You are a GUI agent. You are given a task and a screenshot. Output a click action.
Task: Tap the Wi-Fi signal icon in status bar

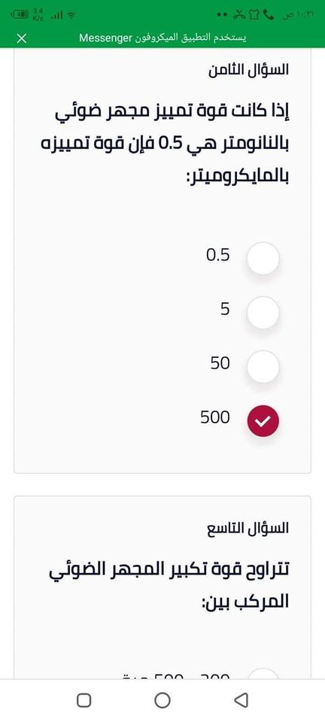pos(71,15)
